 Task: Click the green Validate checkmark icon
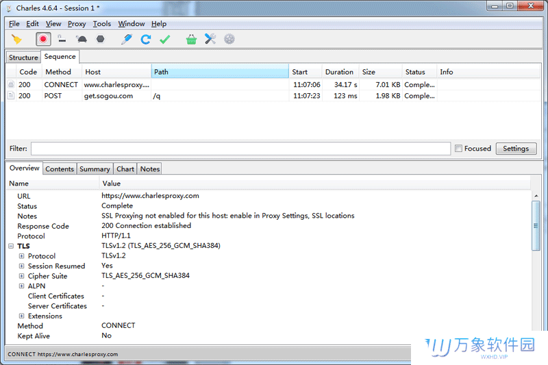164,39
